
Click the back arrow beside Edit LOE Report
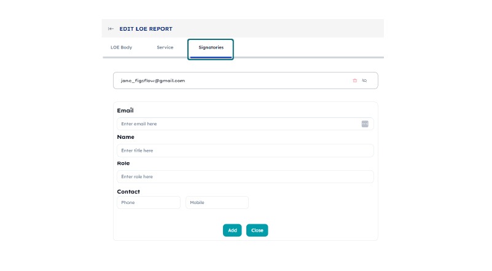111,29
